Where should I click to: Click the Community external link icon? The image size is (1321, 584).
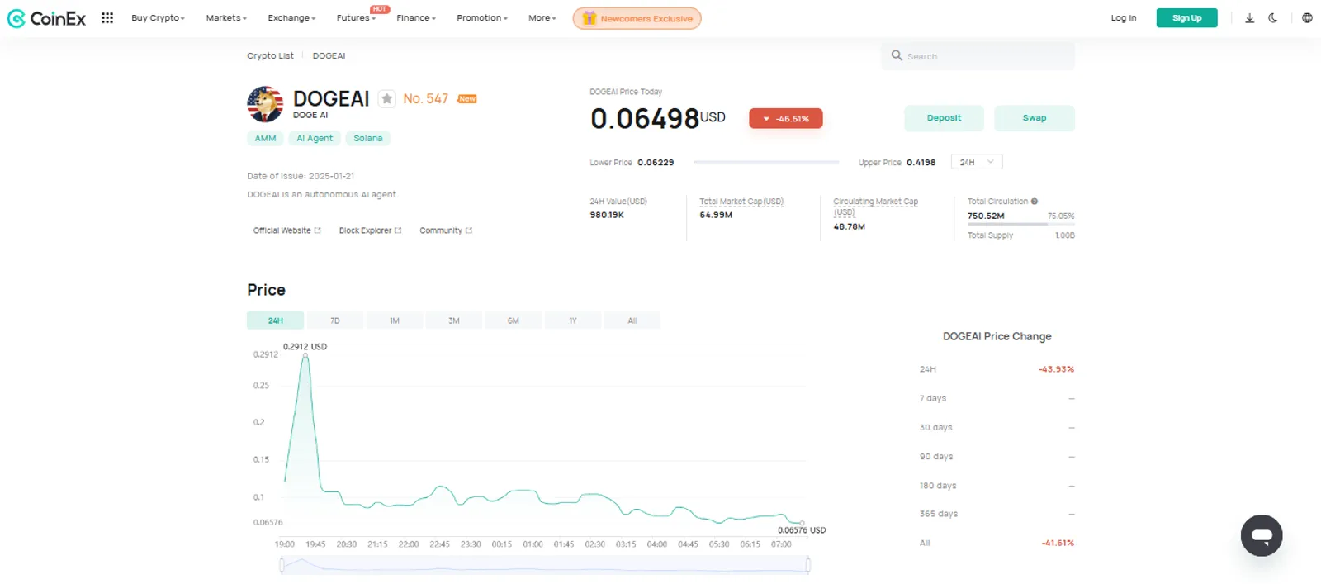tap(469, 230)
